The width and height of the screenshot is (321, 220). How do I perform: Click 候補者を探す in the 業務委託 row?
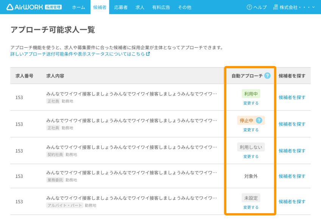(x=292, y=176)
